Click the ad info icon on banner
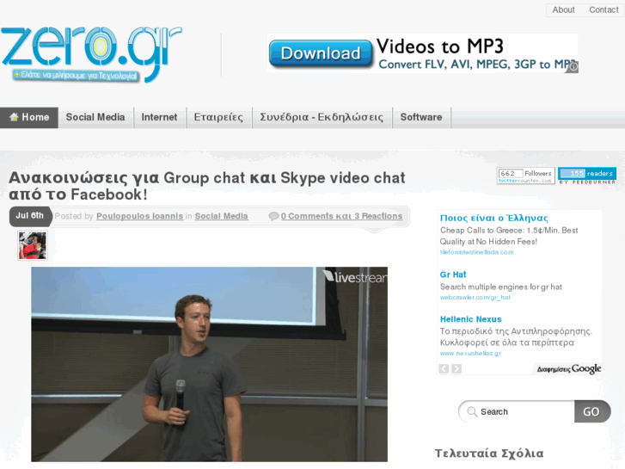Viewport: 625px width, 469px height. coord(573,67)
